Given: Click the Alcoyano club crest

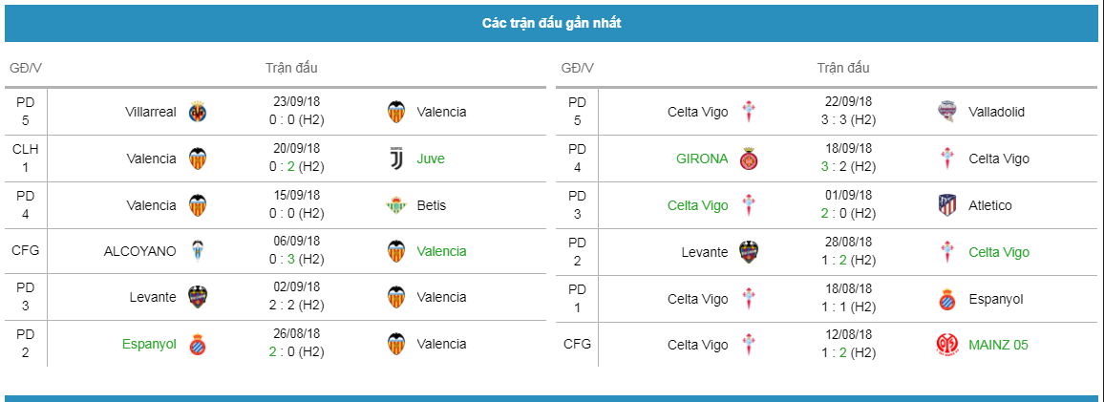Looking at the screenshot, I should point(197,251).
